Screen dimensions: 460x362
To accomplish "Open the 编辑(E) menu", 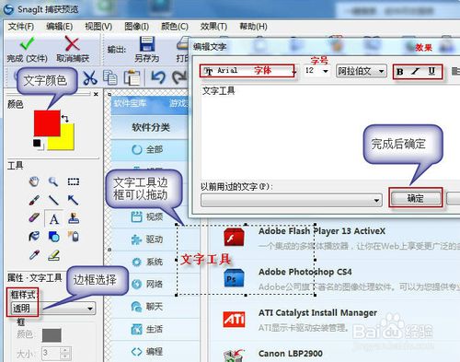I will point(60,27).
